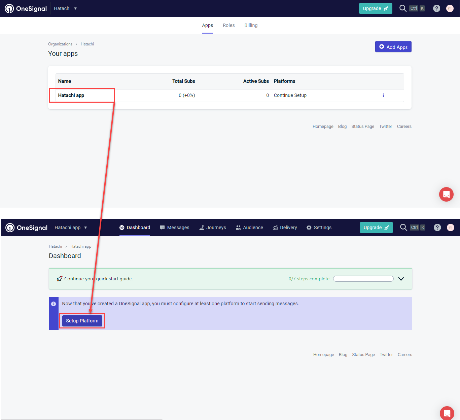Screen dimensions: 460x420
Task: Open the help icon on the Dashboard page
Action: click(437, 228)
